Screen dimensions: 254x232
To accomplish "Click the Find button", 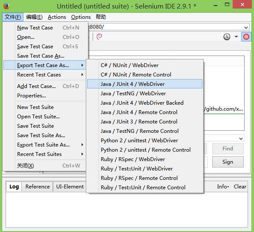I will coord(228,149).
